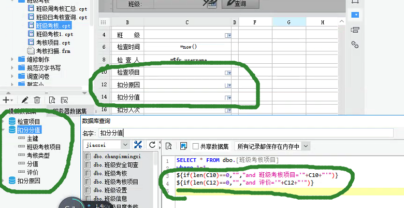
Task: Preview the query in the SQL toolbar
Action: coord(168,146)
